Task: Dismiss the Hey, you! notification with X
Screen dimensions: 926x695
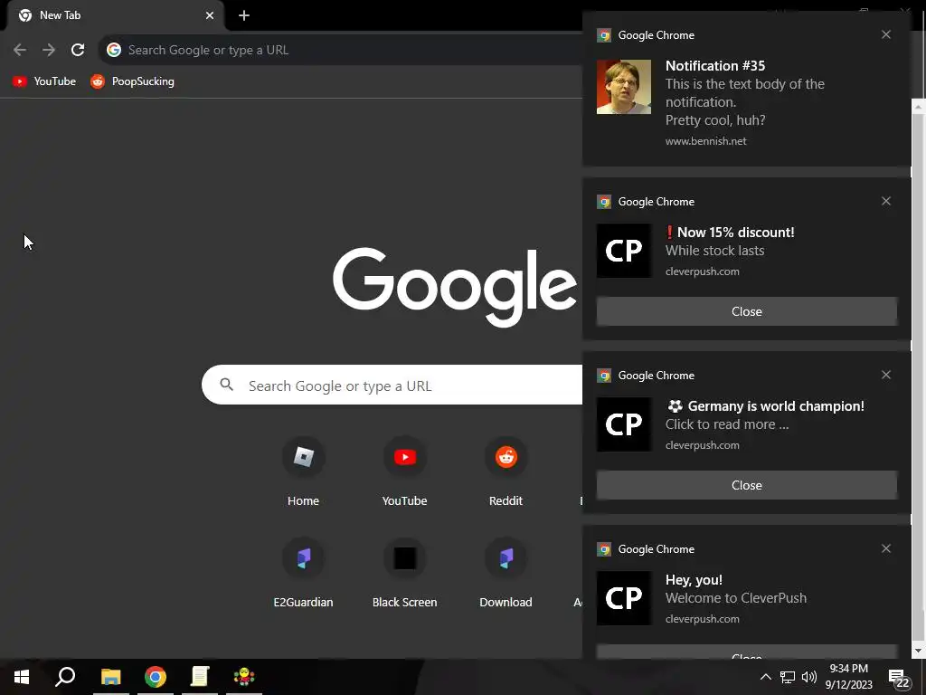Action: [x=886, y=549]
